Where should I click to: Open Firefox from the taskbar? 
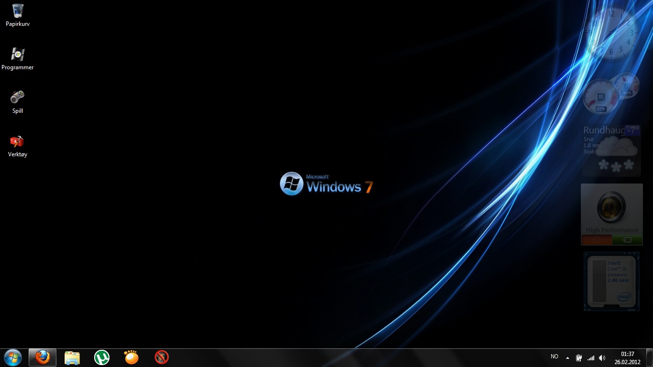pos(43,357)
